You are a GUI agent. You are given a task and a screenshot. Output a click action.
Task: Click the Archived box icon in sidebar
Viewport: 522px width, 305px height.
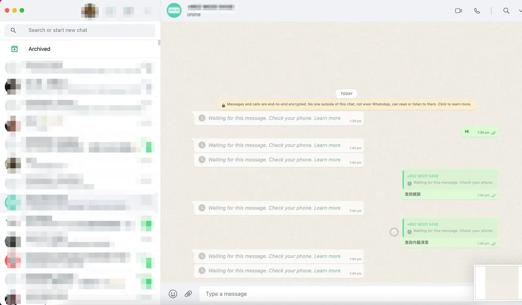tap(14, 49)
